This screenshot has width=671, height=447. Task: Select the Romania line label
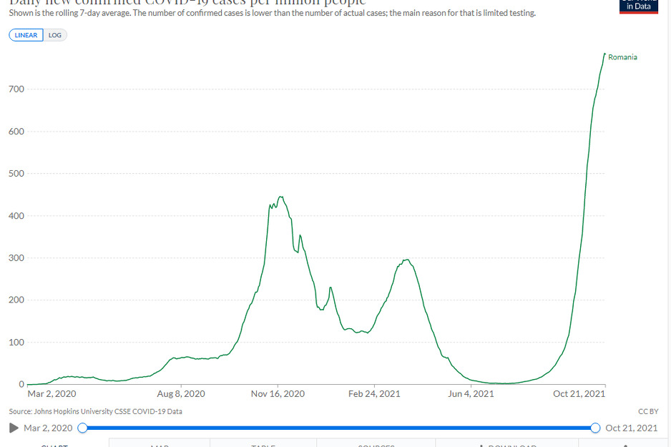tap(622, 57)
